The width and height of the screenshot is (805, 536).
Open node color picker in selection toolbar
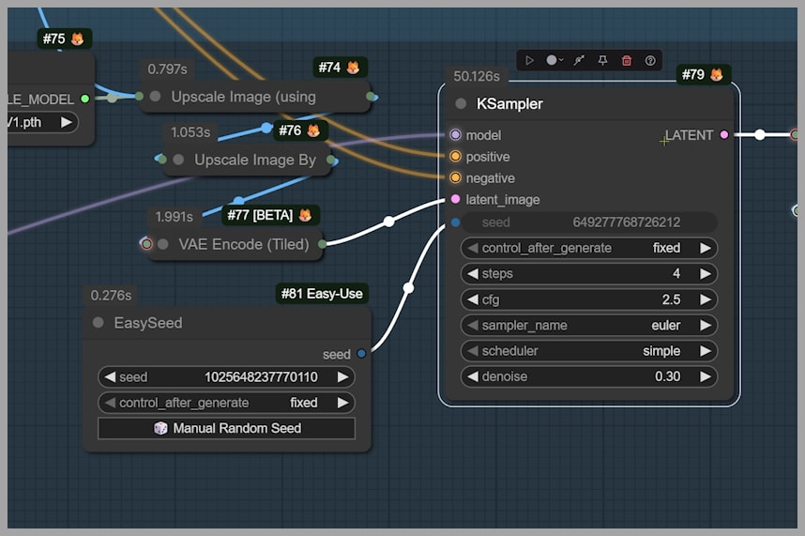click(554, 60)
